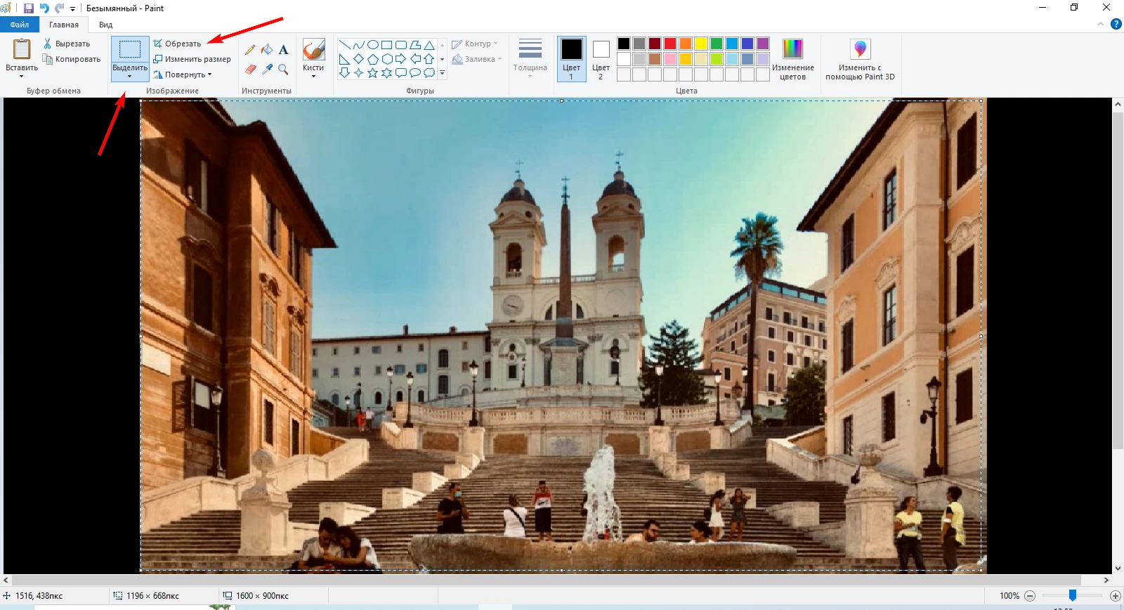Pick the Color picker eyedropper tool
This screenshot has width=1124, height=610.
[267, 69]
